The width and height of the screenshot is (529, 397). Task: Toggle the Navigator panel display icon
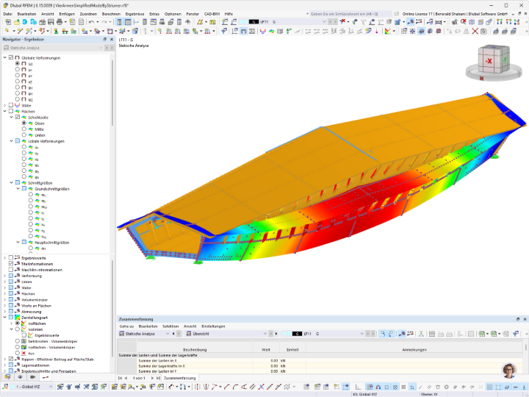[119, 22]
